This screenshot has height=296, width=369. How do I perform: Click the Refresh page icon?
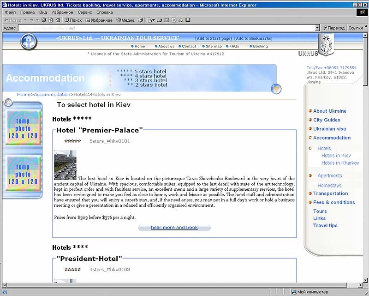pyautogui.click(x=51, y=20)
